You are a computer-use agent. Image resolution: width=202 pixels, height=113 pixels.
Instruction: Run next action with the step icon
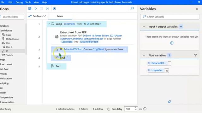coord(47,8)
